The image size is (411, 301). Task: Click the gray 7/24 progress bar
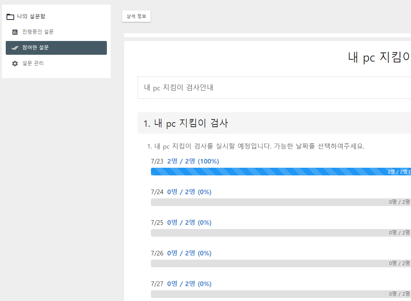pyautogui.click(x=268, y=202)
